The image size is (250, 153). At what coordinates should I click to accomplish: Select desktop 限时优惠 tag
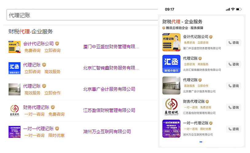57,136
